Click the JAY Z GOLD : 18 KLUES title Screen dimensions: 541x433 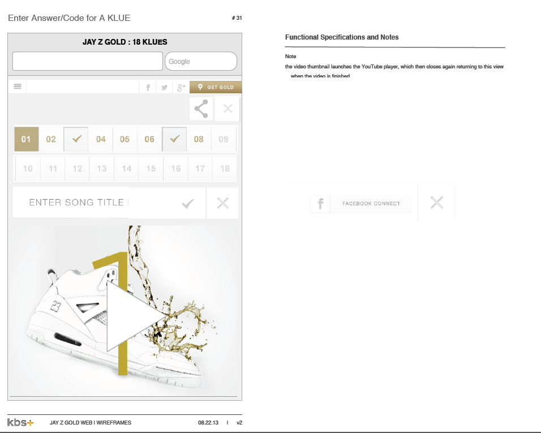125,42
